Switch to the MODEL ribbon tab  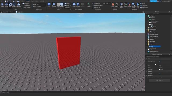point(28,1)
